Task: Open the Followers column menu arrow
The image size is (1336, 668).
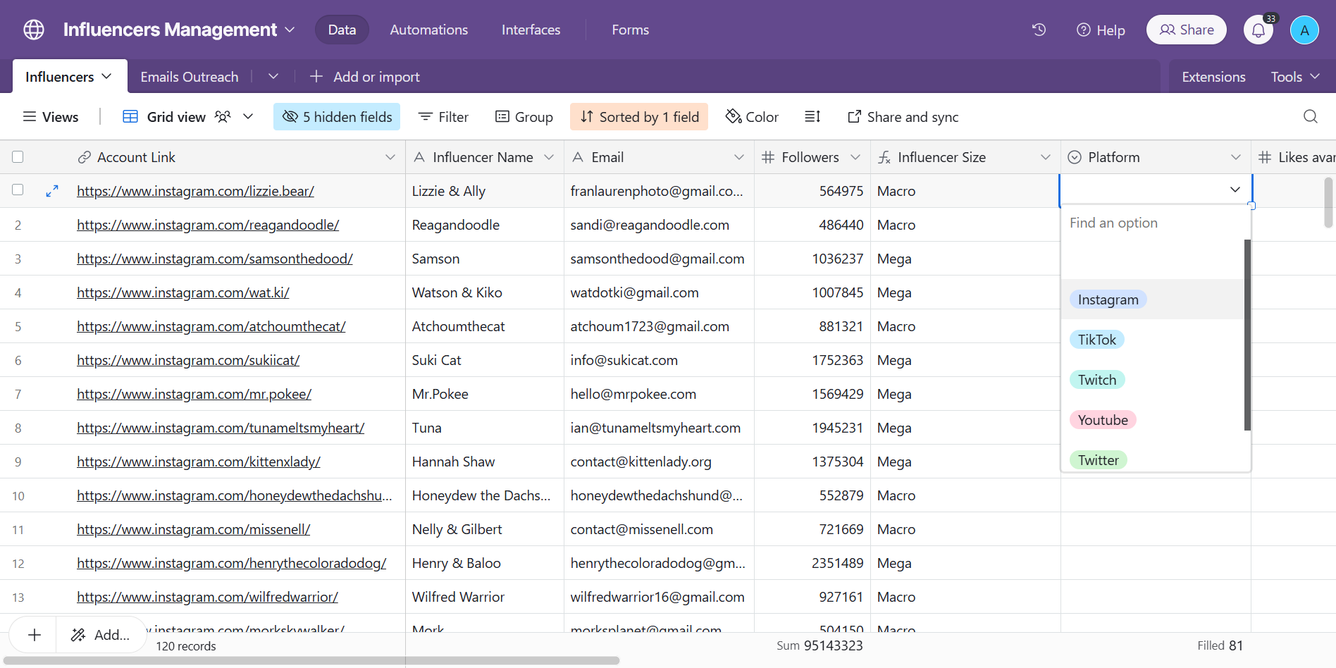Action: (x=855, y=157)
